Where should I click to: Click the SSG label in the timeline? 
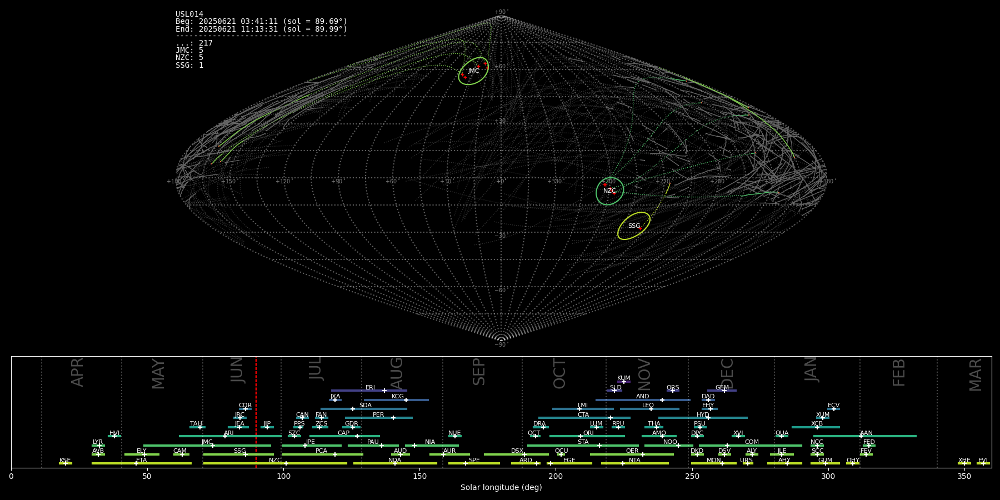pos(239,451)
